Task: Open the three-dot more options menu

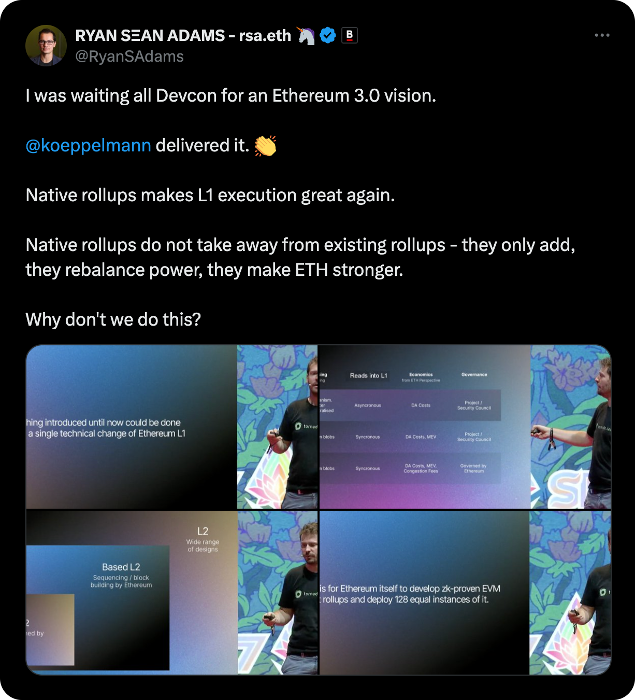Action: coord(602,35)
